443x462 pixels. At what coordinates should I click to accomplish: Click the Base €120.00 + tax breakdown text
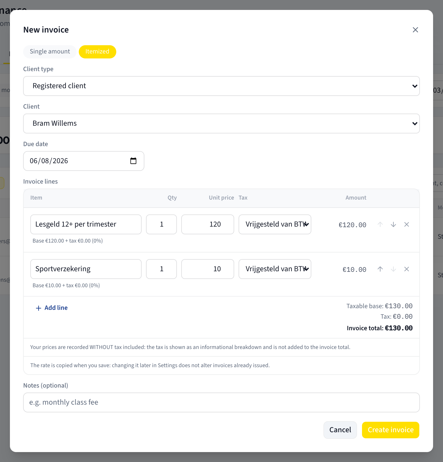67,241
